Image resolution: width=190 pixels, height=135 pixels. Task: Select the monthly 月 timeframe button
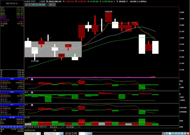point(54,5)
